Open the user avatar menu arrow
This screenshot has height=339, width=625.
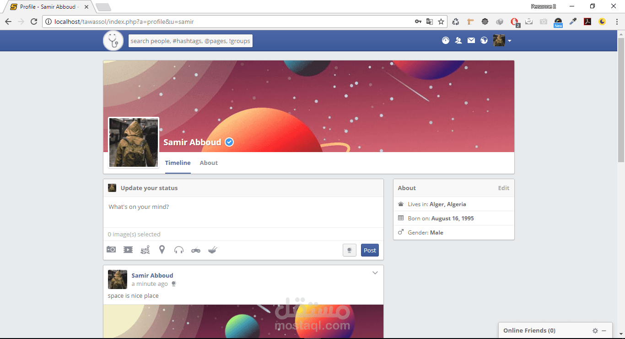coord(509,41)
